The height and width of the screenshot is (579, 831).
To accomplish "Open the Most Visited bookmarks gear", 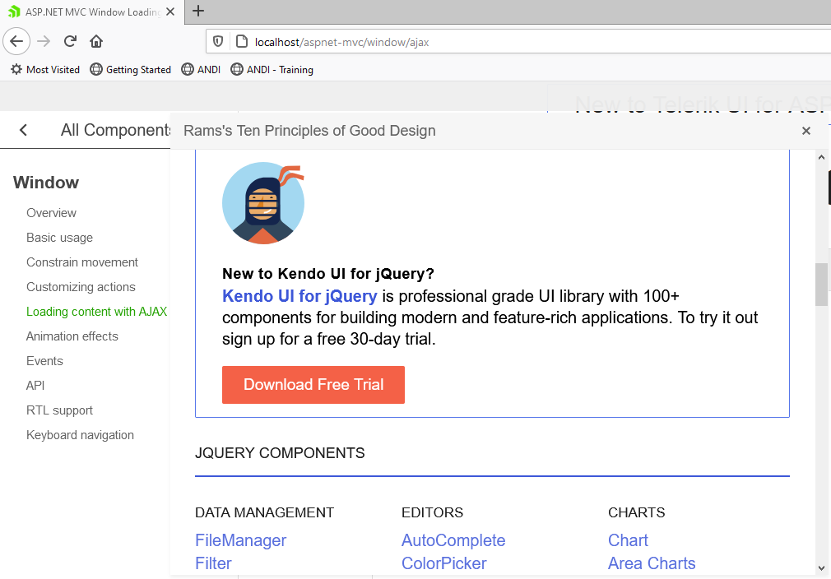I will point(16,70).
